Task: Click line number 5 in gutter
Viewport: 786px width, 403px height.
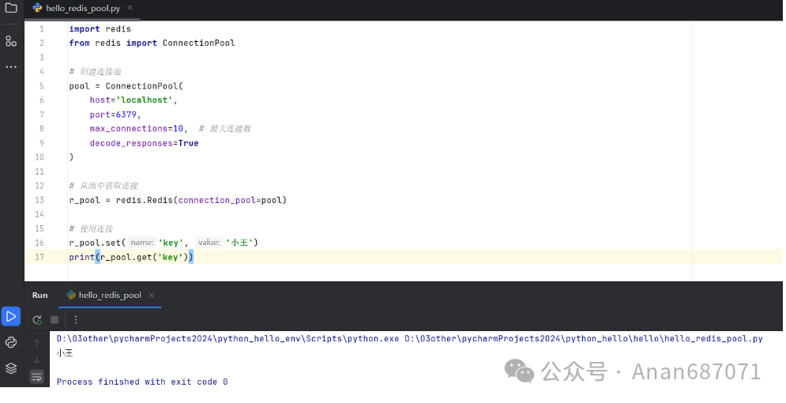Action: (42, 85)
